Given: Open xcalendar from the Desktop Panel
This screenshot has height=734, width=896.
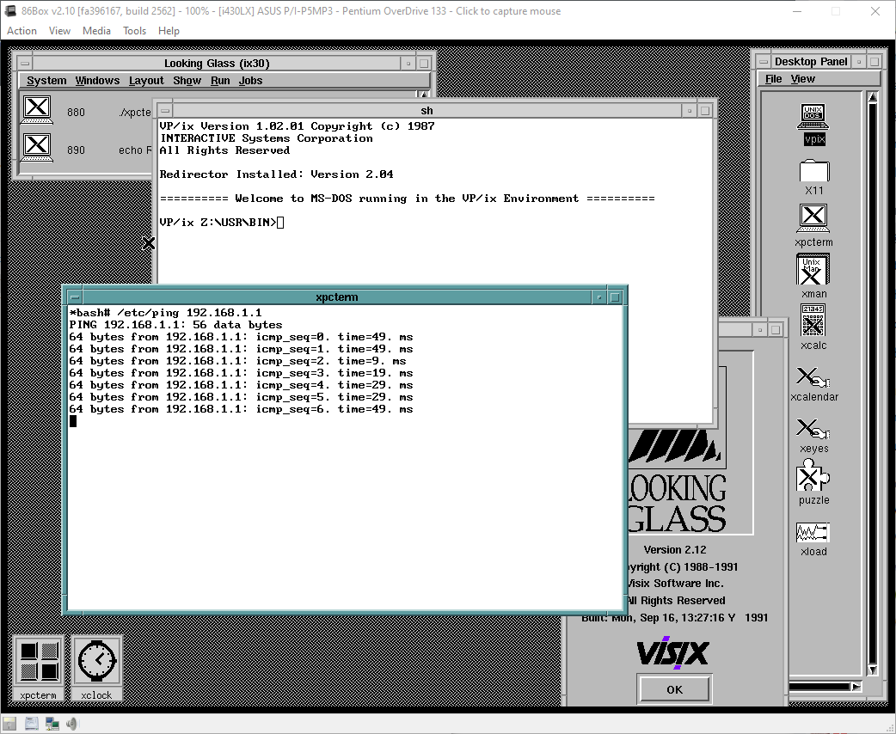Looking at the screenshot, I should coord(813,377).
